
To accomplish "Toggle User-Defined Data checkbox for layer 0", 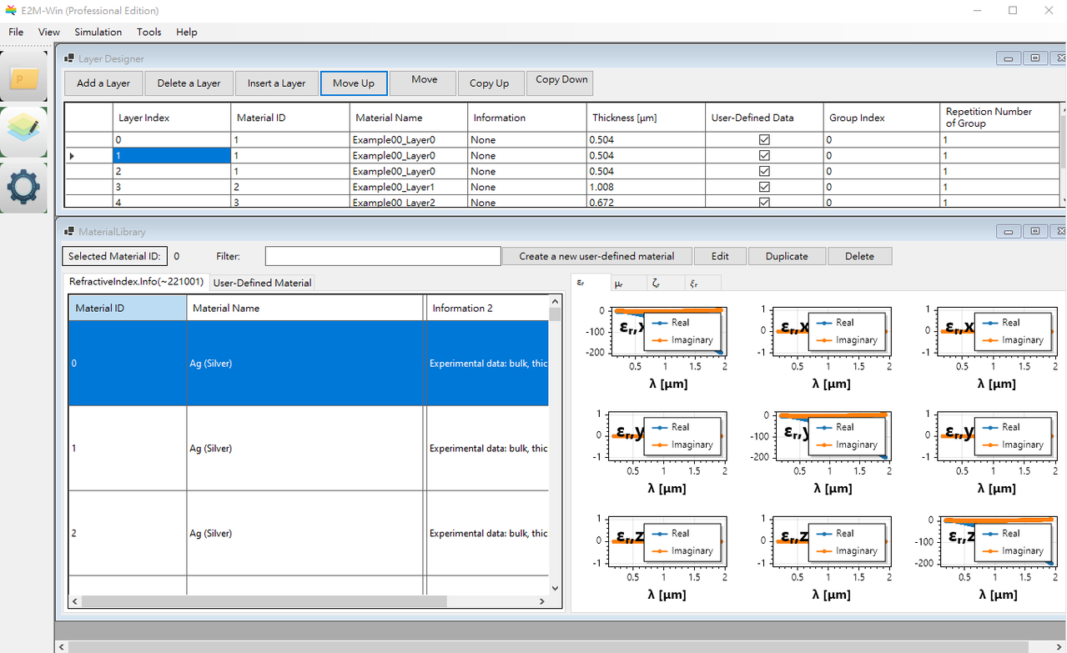I will click(764, 140).
